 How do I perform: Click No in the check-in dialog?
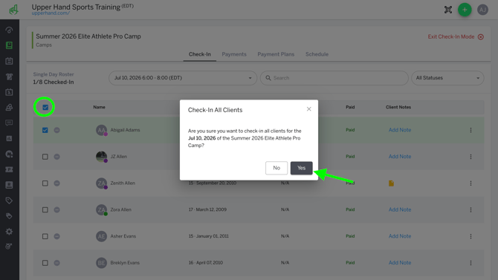(277, 168)
